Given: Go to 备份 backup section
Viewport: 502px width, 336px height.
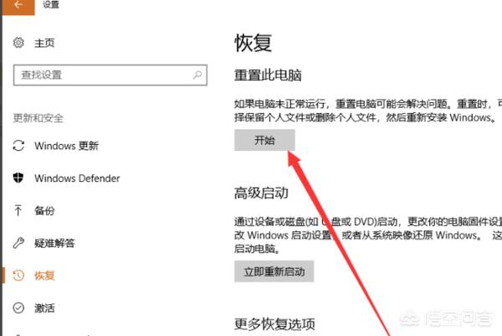Looking at the screenshot, I should 44,210.
